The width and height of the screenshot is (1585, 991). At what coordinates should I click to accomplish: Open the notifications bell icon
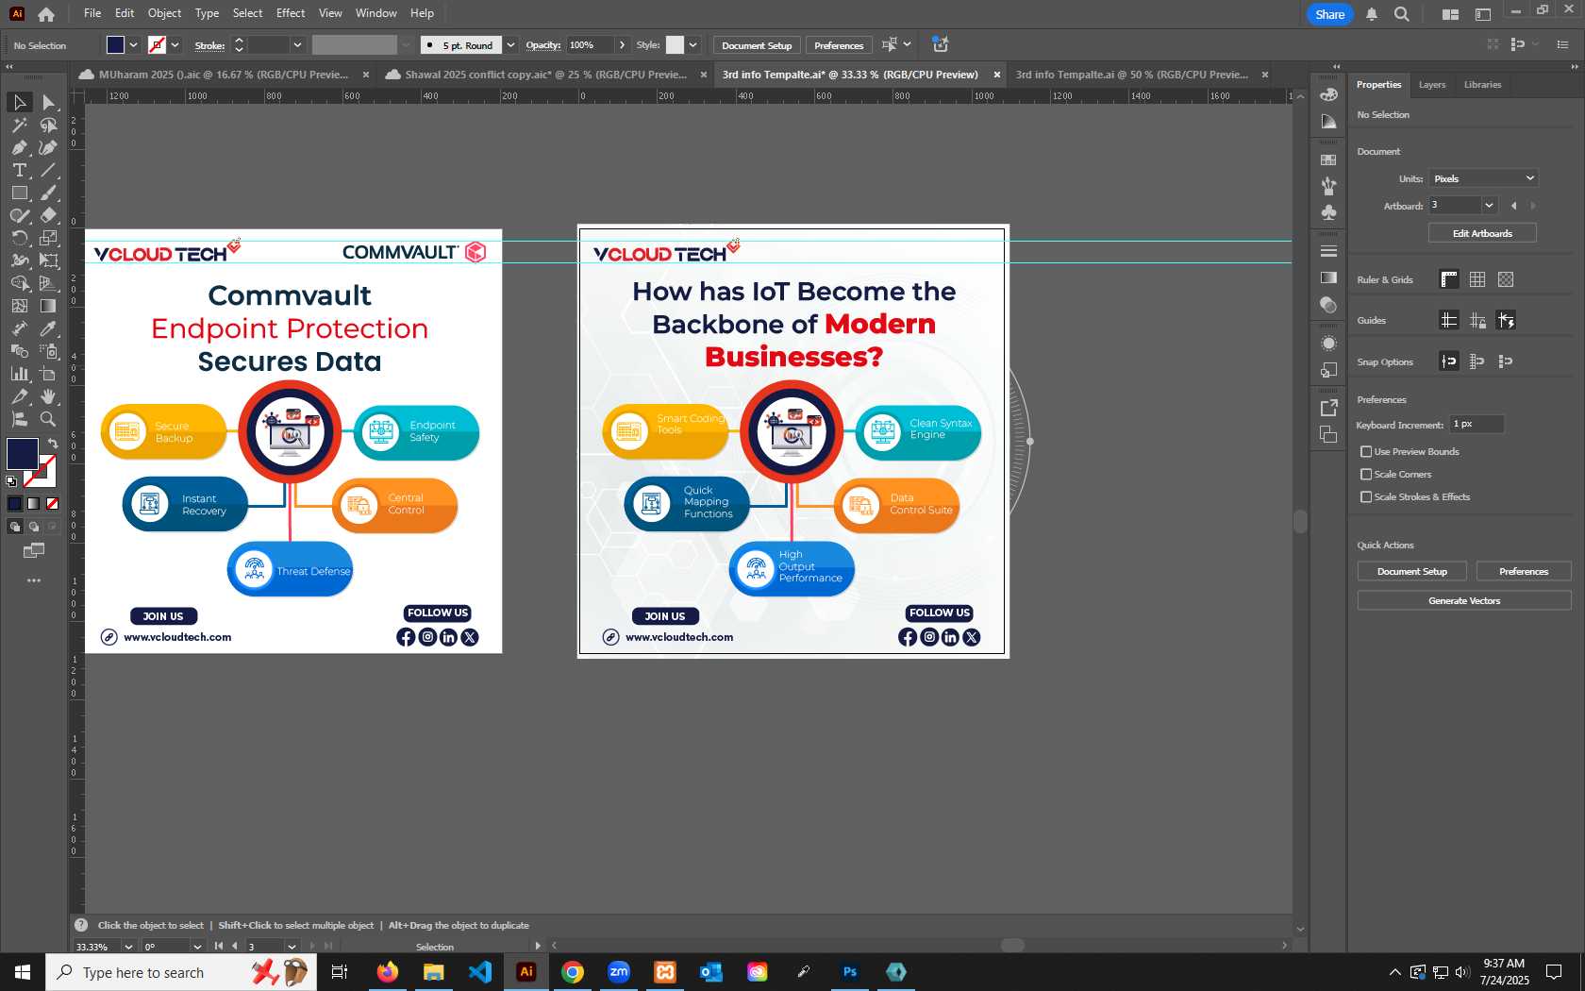tap(1372, 14)
